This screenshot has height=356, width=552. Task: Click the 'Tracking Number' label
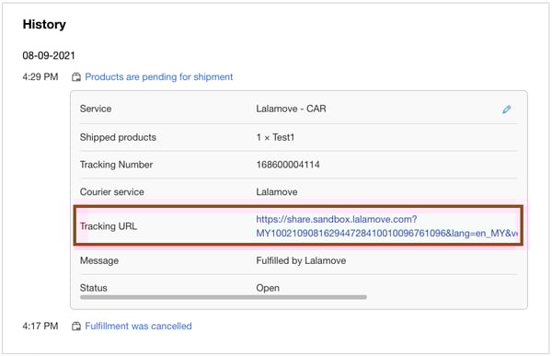pyautogui.click(x=116, y=165)
